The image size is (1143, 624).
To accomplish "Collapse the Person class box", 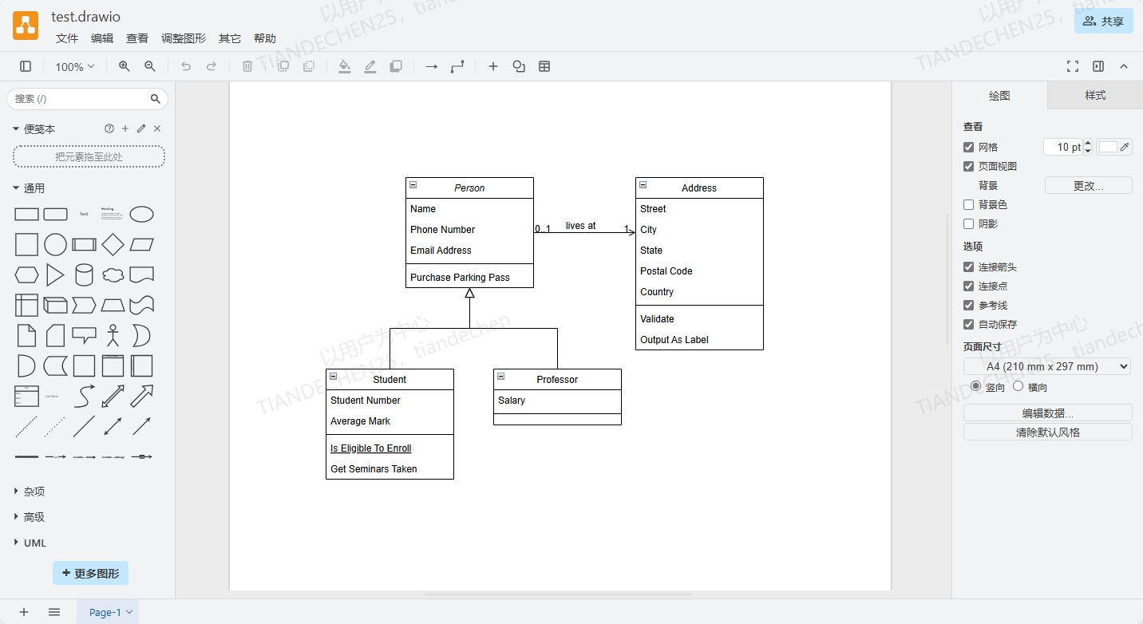I will pos(413,184).
